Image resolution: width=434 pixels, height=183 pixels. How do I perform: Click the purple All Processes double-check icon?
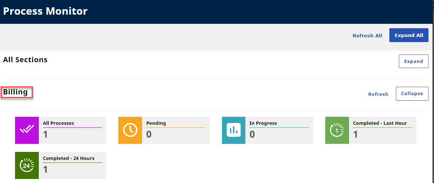tap(27, 130)
